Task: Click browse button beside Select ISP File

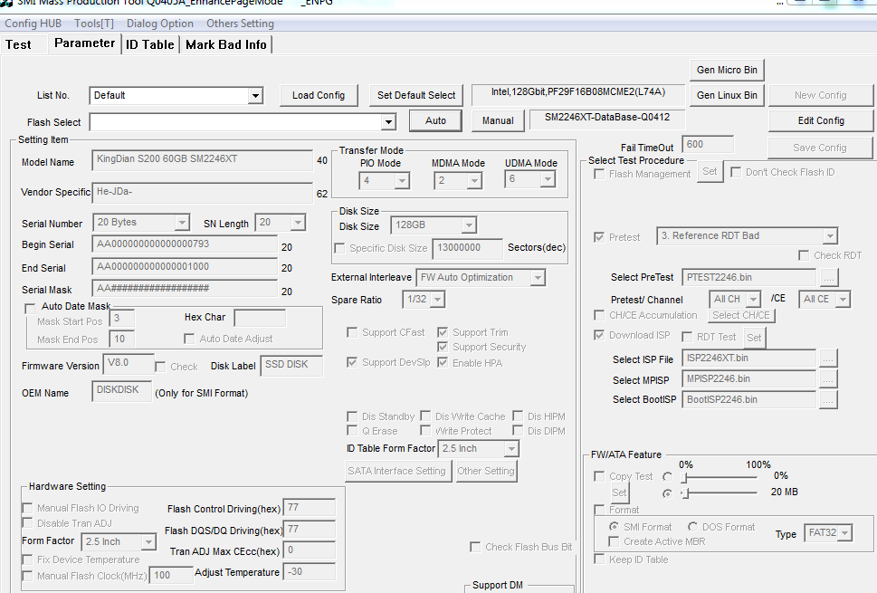Action: (x=828, y=359)
